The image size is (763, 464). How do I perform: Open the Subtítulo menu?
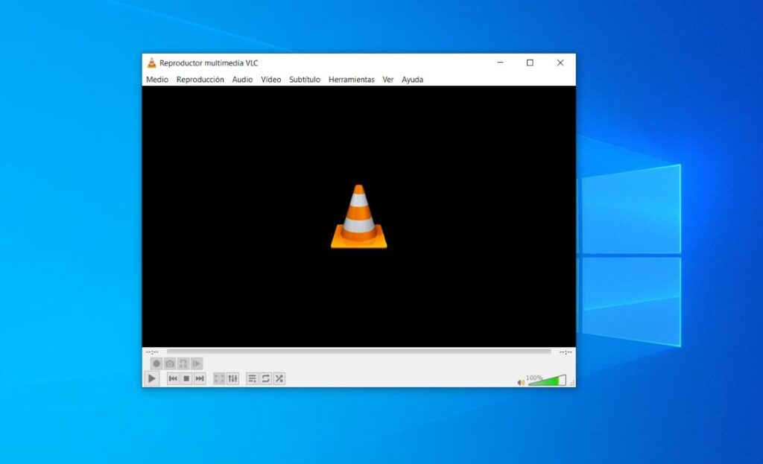point(304,80)
